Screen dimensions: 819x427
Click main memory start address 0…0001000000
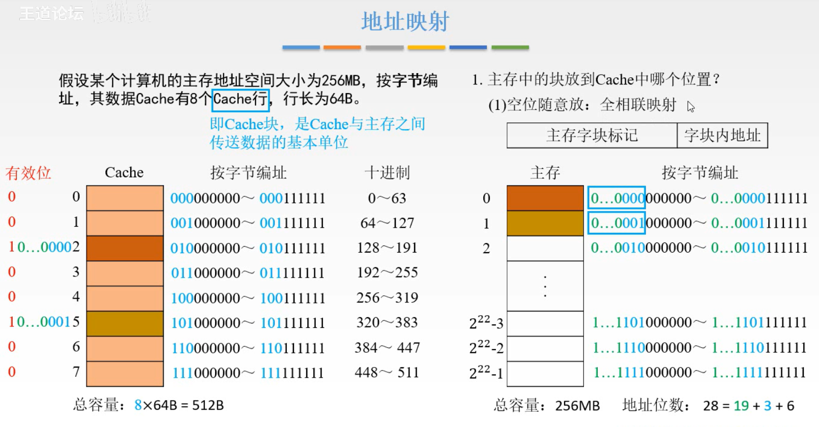coord(641,223)
